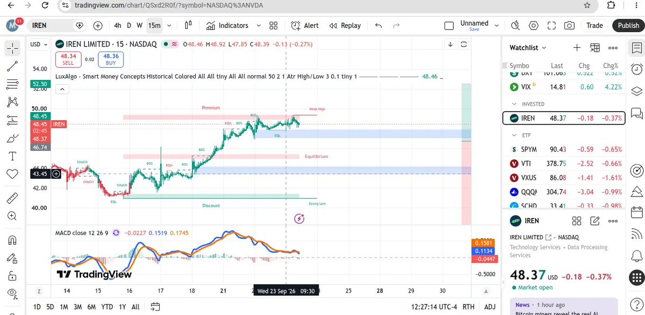The height and width of the screenshot is (315, 645).
Task: Switch to the D daily interval
Action: tap(129, 25)
